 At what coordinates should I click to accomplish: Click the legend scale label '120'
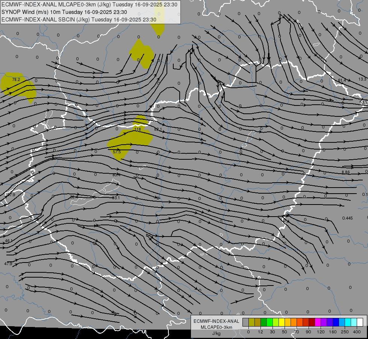[321, 332]
